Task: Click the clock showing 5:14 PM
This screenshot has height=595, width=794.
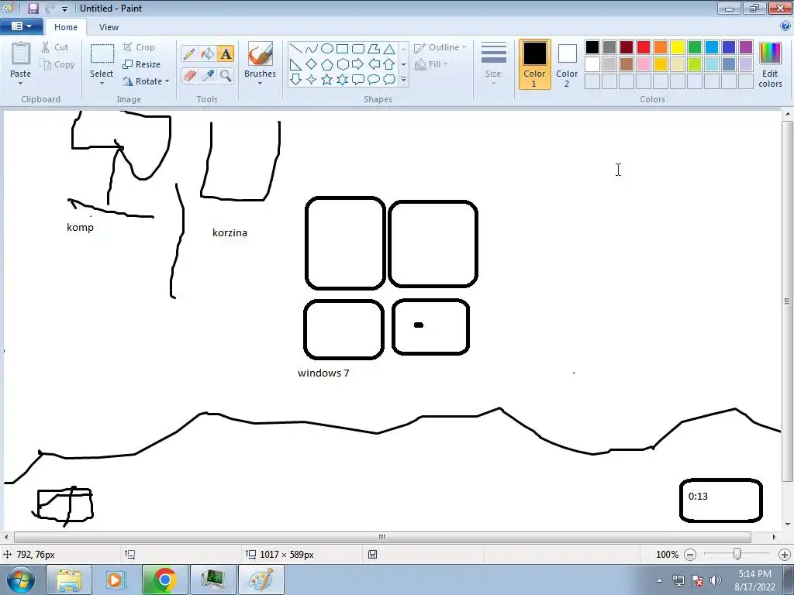Action: (754, 574)
